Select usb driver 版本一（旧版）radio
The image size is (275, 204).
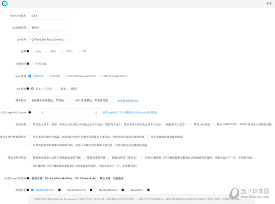tap(32, 89)
